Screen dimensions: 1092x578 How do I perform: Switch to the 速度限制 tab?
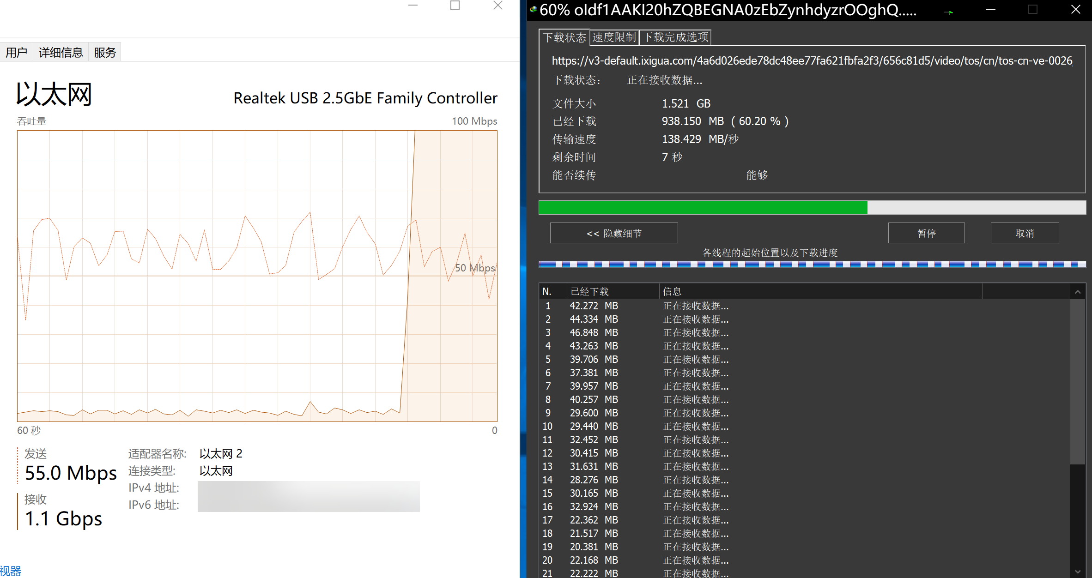[614, 37]
